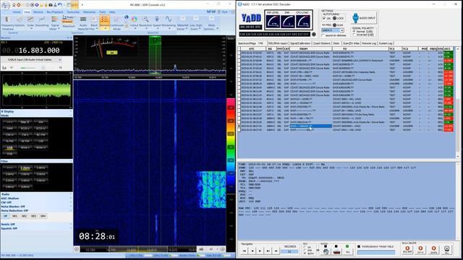Image resolution: width=463 pixels, height=260 pixels.
Task: Expand the Low, High, Zoom dropdown
Action: coord(200,29)
